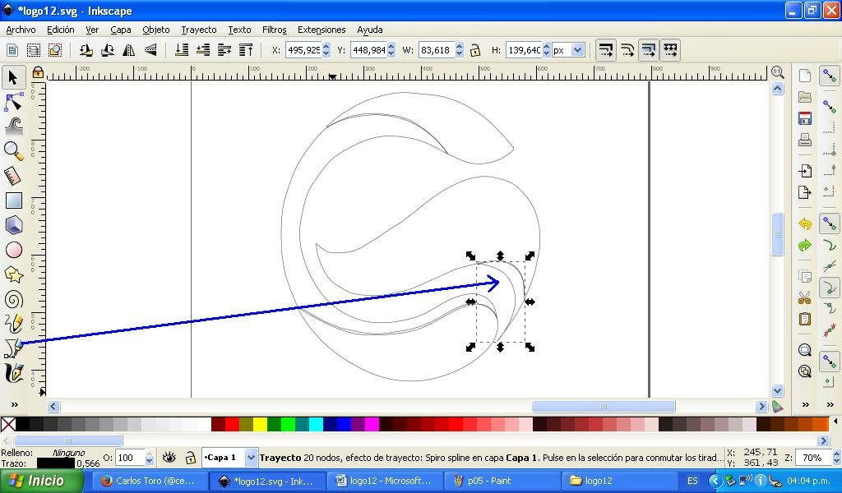Expand hidden commands bar chevron
842x493 pixels.
(x=805, y=404)
